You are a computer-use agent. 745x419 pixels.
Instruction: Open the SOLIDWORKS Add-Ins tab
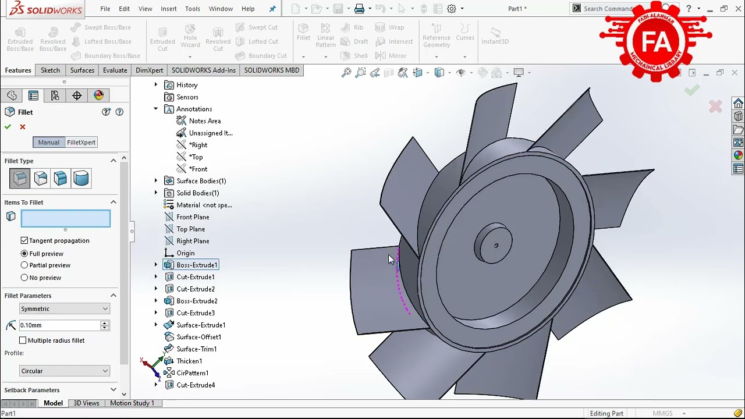pyautogui.click(x=204, y=70)
